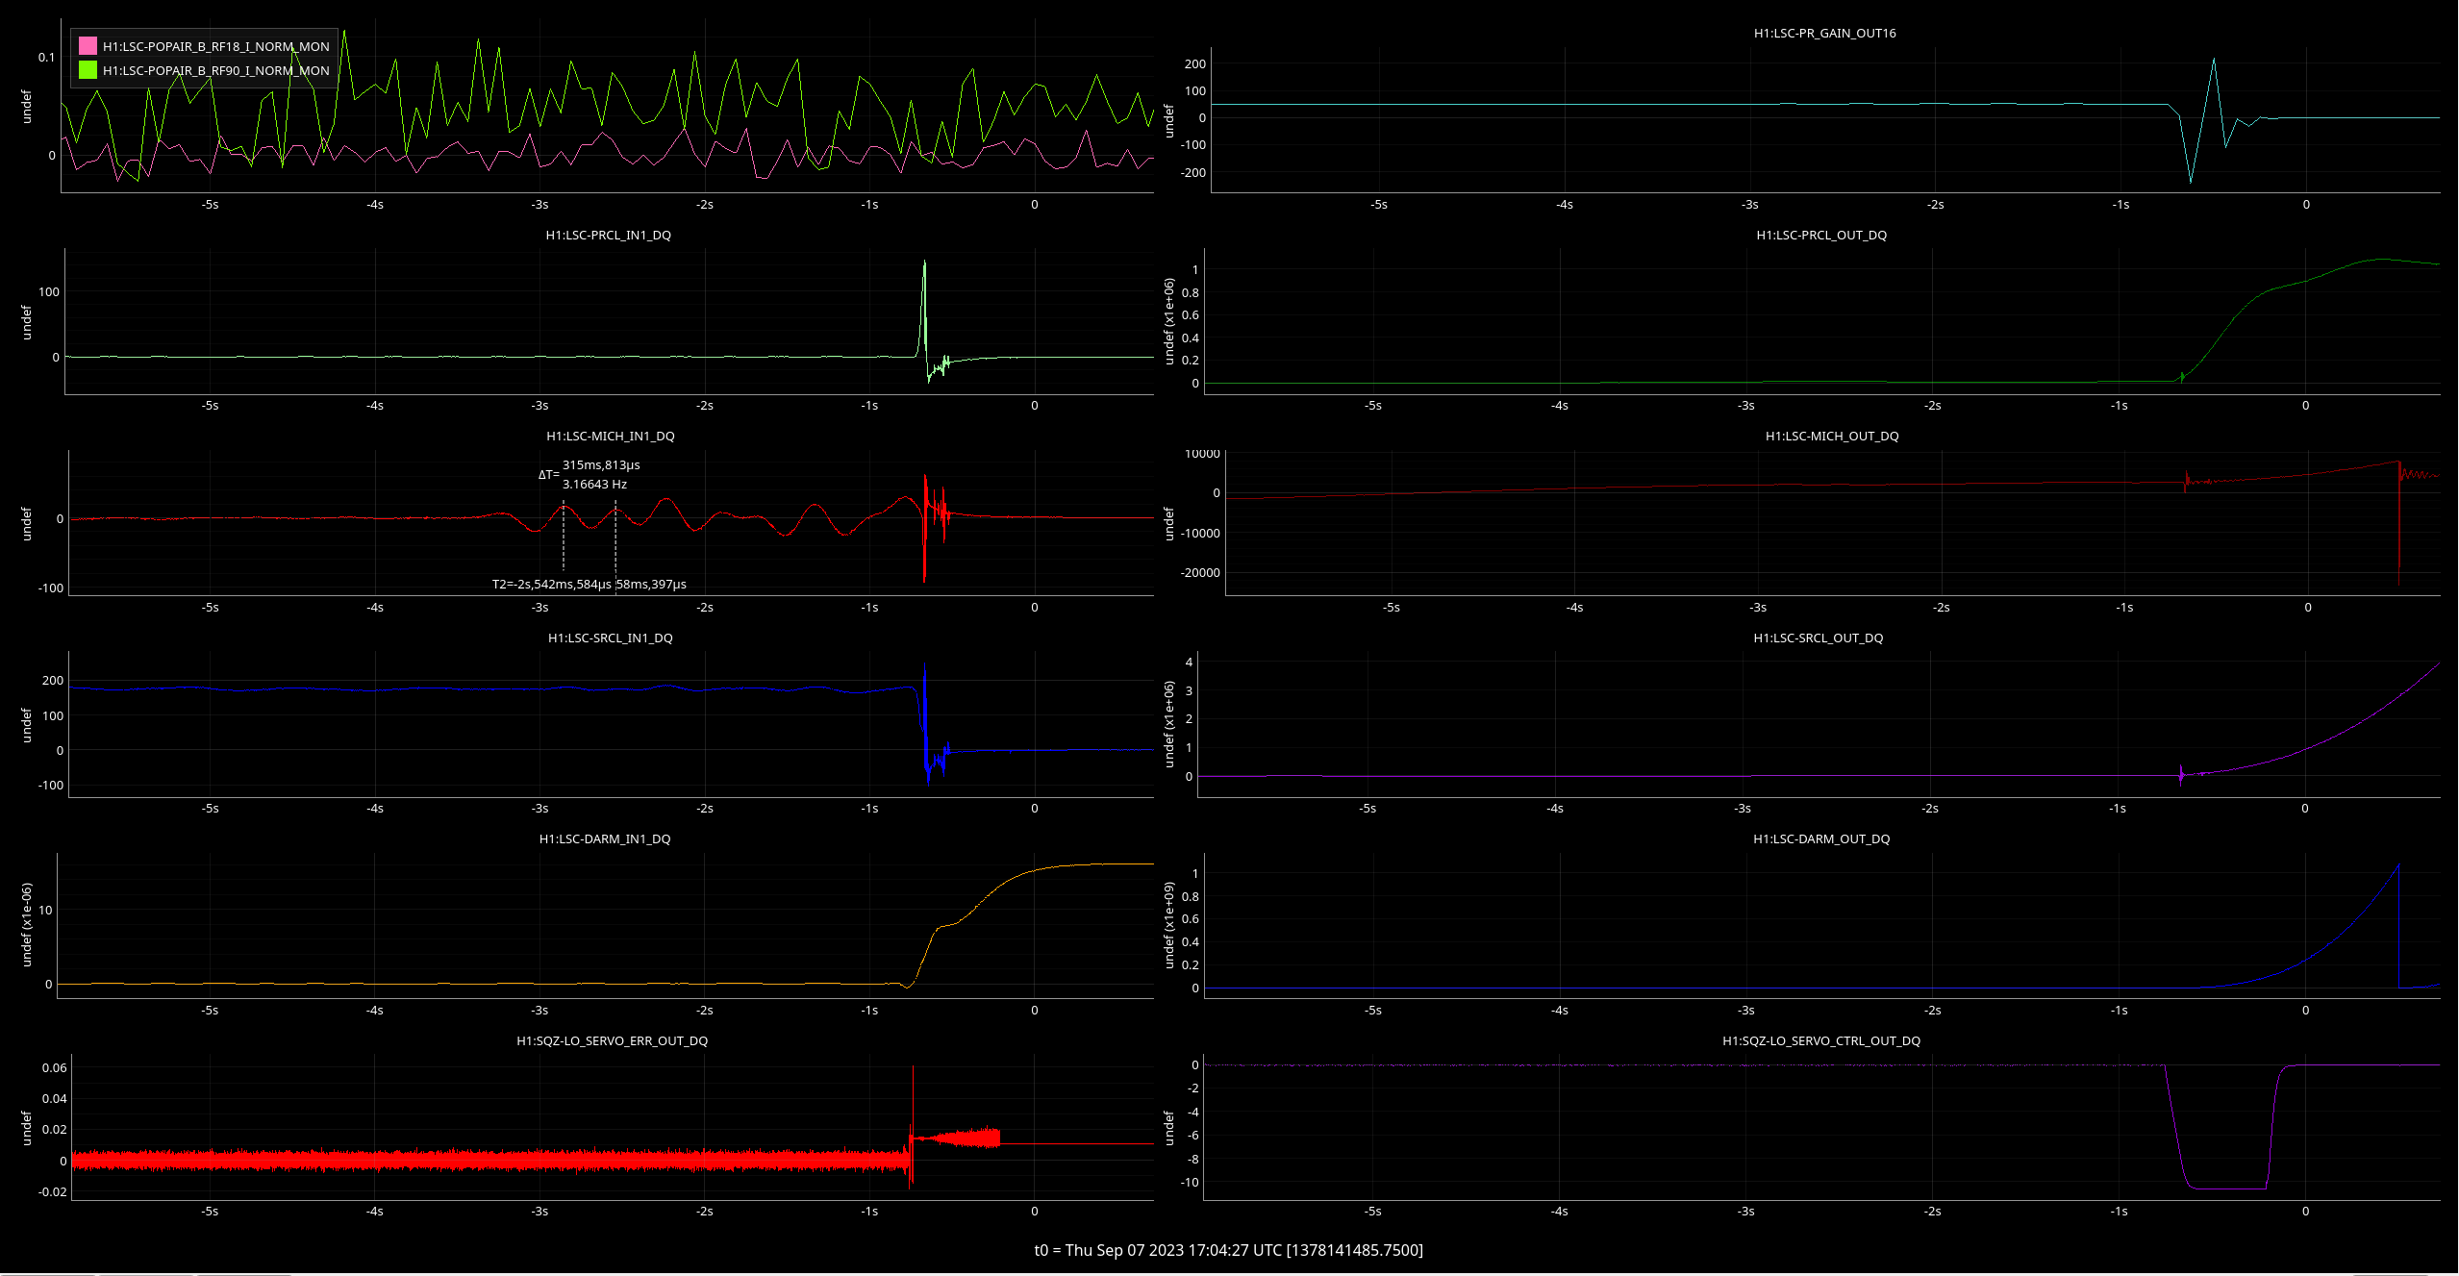The height and width of the screenshot is (1276, 2459).
Task: Select the H1:LSC-MICH_IN1_DQ plot title
Action: [x=610, y=436]
